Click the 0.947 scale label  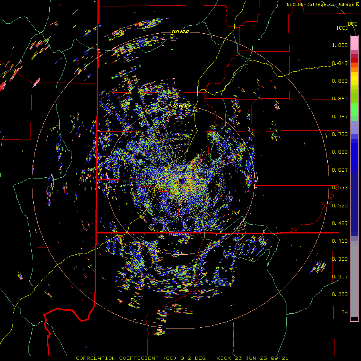pos(340,63)
